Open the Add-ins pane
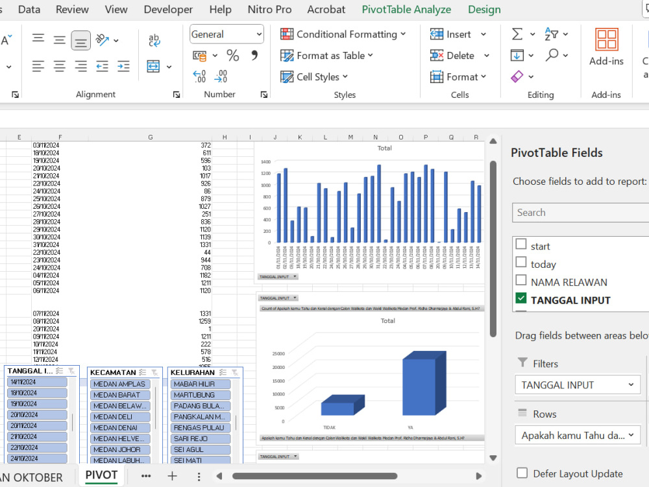 pyautogui.click(x=606, y=46)
